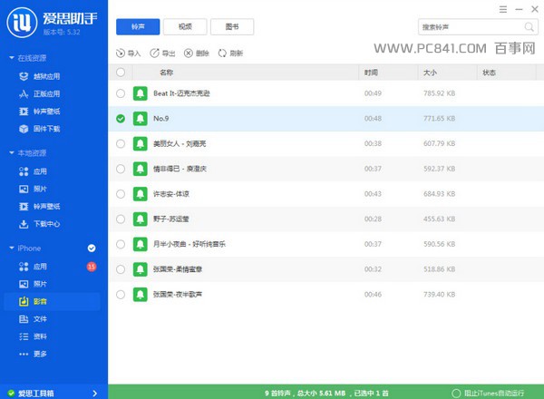544x399 pixels.
Task: Click the 导出 export toolbar icon
Action: click(x=154, y=54)
